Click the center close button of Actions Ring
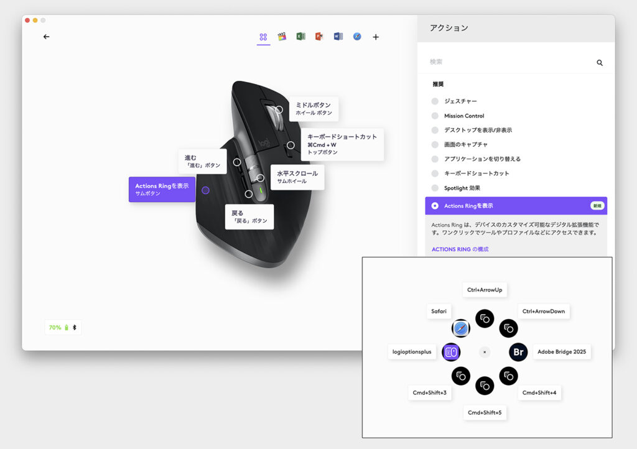The height and width of the screenshot is (449, 637). point(485,352)
